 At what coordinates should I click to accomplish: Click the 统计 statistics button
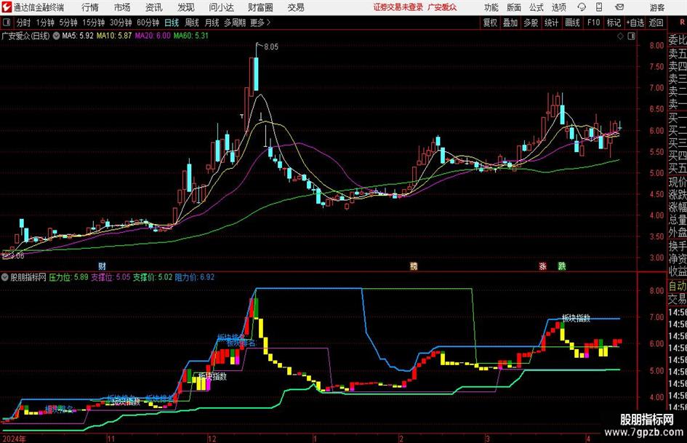click(x=551, y=23)
